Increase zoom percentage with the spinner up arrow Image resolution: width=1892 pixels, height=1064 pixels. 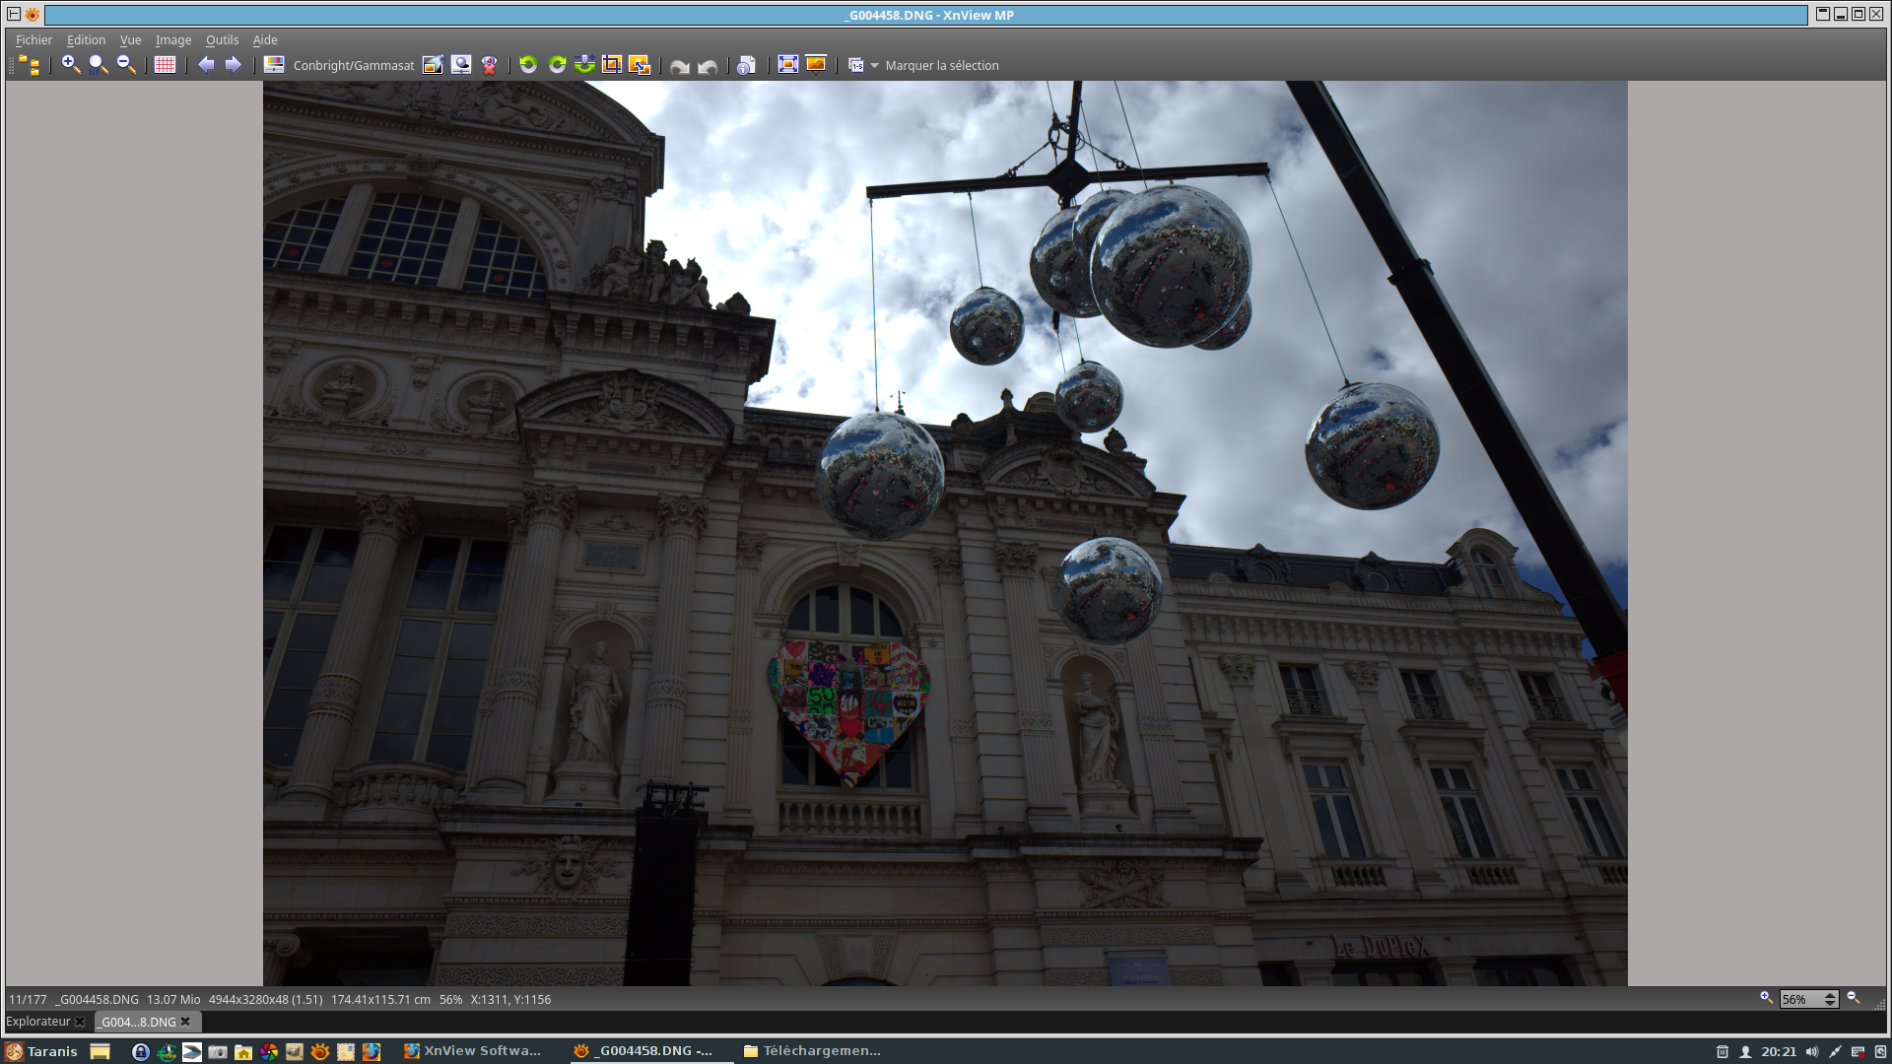[1830, 995]
